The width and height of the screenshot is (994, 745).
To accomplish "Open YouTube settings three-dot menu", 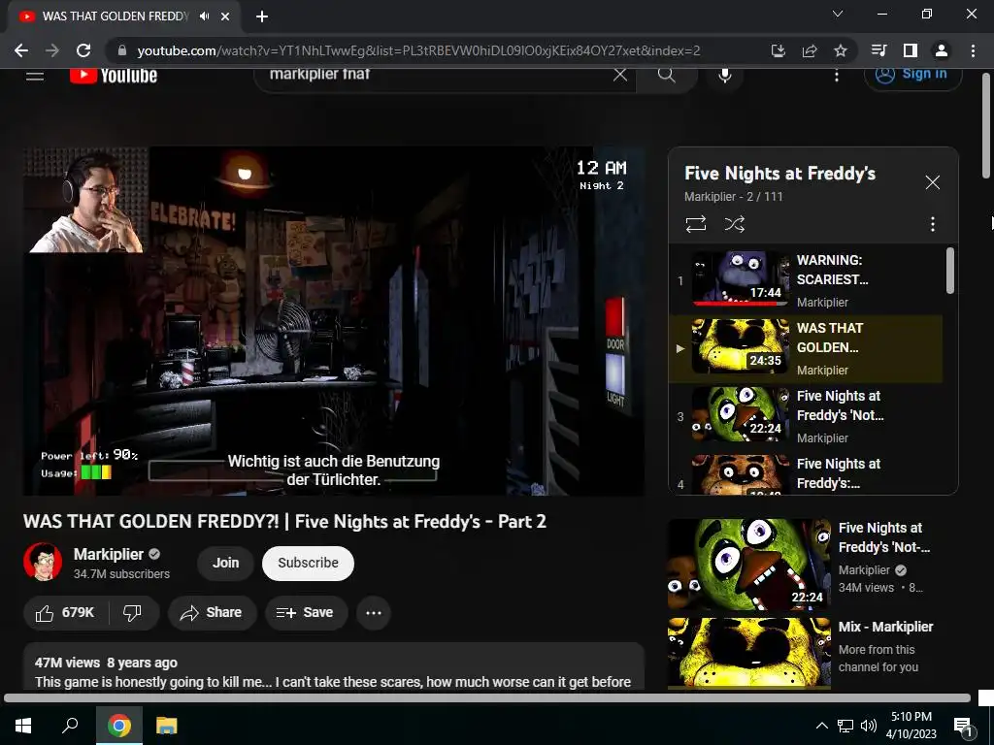I will tap(837, 76).
